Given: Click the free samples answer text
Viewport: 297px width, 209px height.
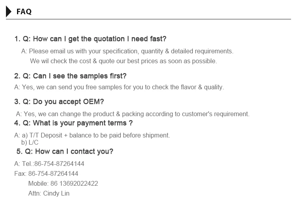Looking at the screenshot, I should point(119,87).
